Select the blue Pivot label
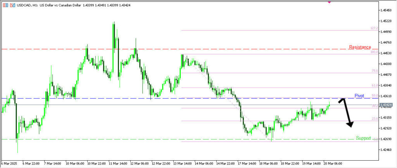 coord(359,95)
